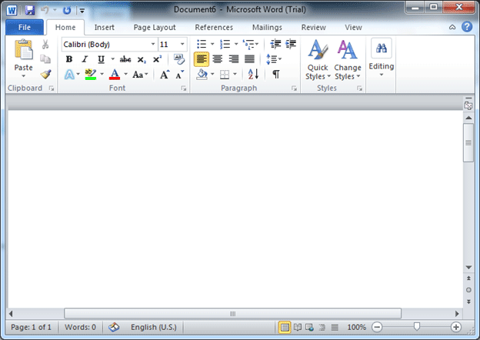Select Align Text Left
480x340 pixels.
point(202,59)
